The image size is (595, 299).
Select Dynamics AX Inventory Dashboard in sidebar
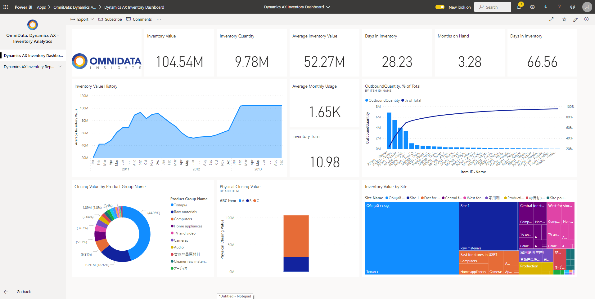33,55
